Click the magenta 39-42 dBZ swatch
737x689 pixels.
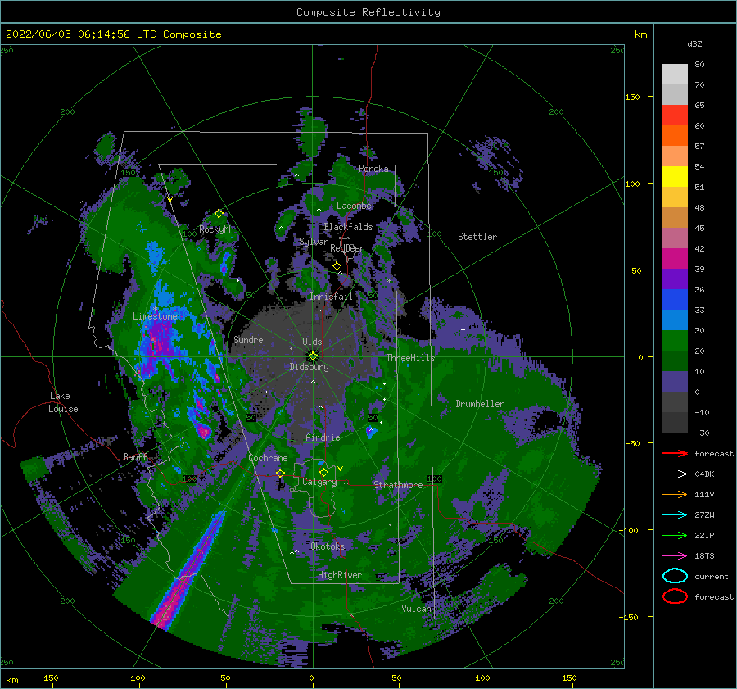coord(675,259)
